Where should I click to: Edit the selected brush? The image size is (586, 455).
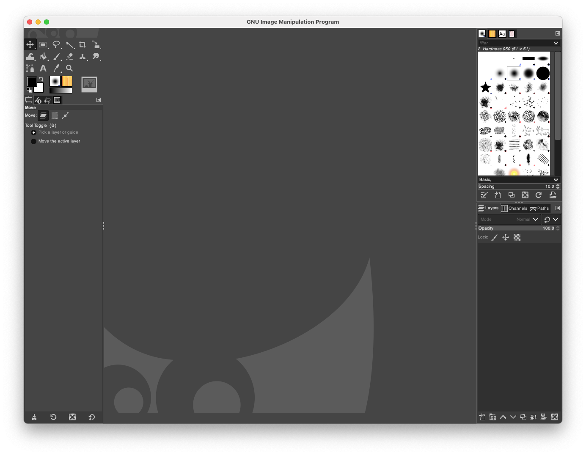coord(484,195)
